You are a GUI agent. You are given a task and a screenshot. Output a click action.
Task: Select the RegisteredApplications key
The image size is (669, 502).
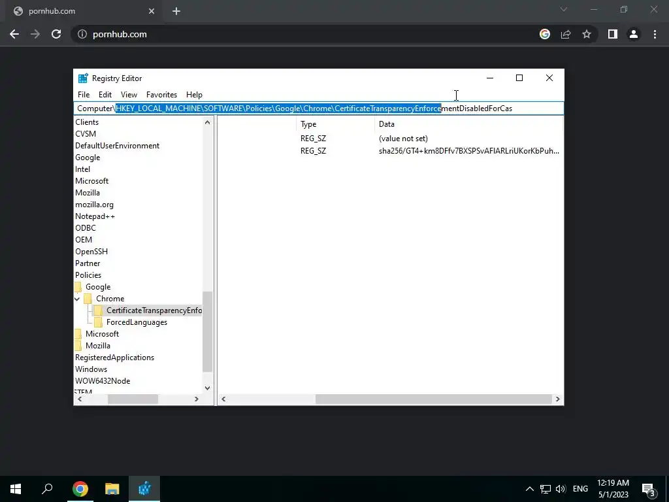(x=115, y=358)
